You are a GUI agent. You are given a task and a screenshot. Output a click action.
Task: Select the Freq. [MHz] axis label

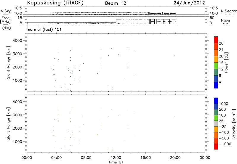pyautogui.click(x=6, y=20)
